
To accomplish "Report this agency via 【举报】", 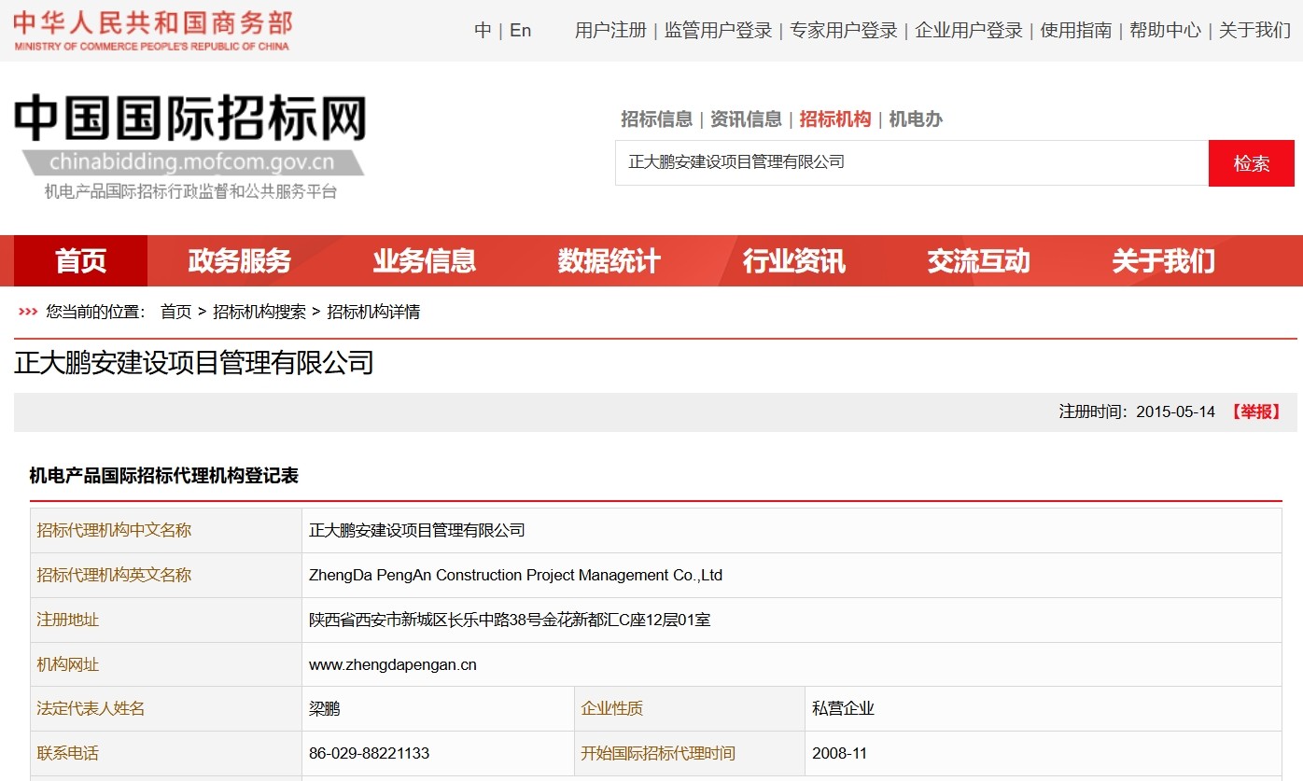I will pyautogui.click(x=1255, y=411).
